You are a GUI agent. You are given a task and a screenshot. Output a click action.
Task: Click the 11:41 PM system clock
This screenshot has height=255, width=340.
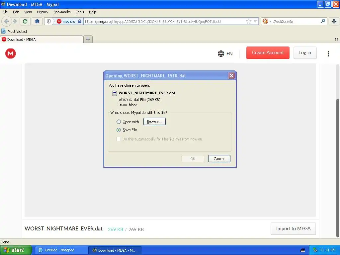pyautogui.click(x=328, y=250)
